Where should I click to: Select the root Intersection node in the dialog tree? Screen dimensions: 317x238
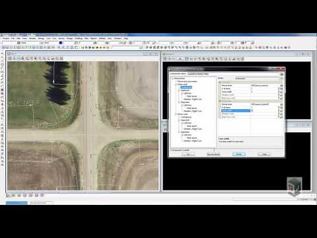click(180, 79)
